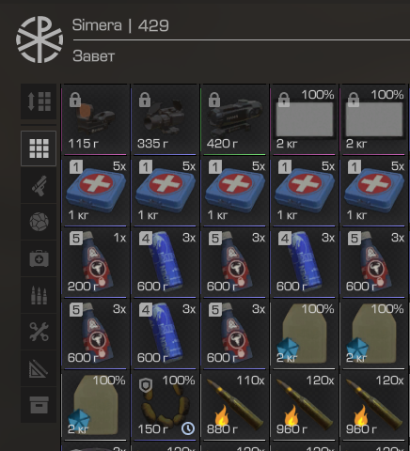Select the 110x ammo stack 880 г
Image resolution: width=410 pixels, height=451 pixels.
(x=235, y=406)
